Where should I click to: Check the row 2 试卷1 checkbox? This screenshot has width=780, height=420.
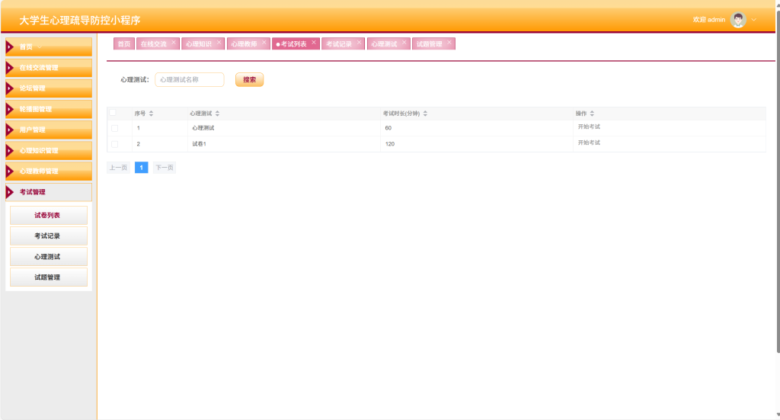115,144
